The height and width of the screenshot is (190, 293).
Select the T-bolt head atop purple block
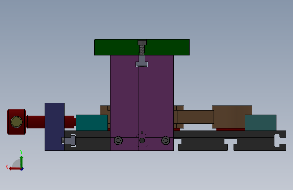[142, 64]
